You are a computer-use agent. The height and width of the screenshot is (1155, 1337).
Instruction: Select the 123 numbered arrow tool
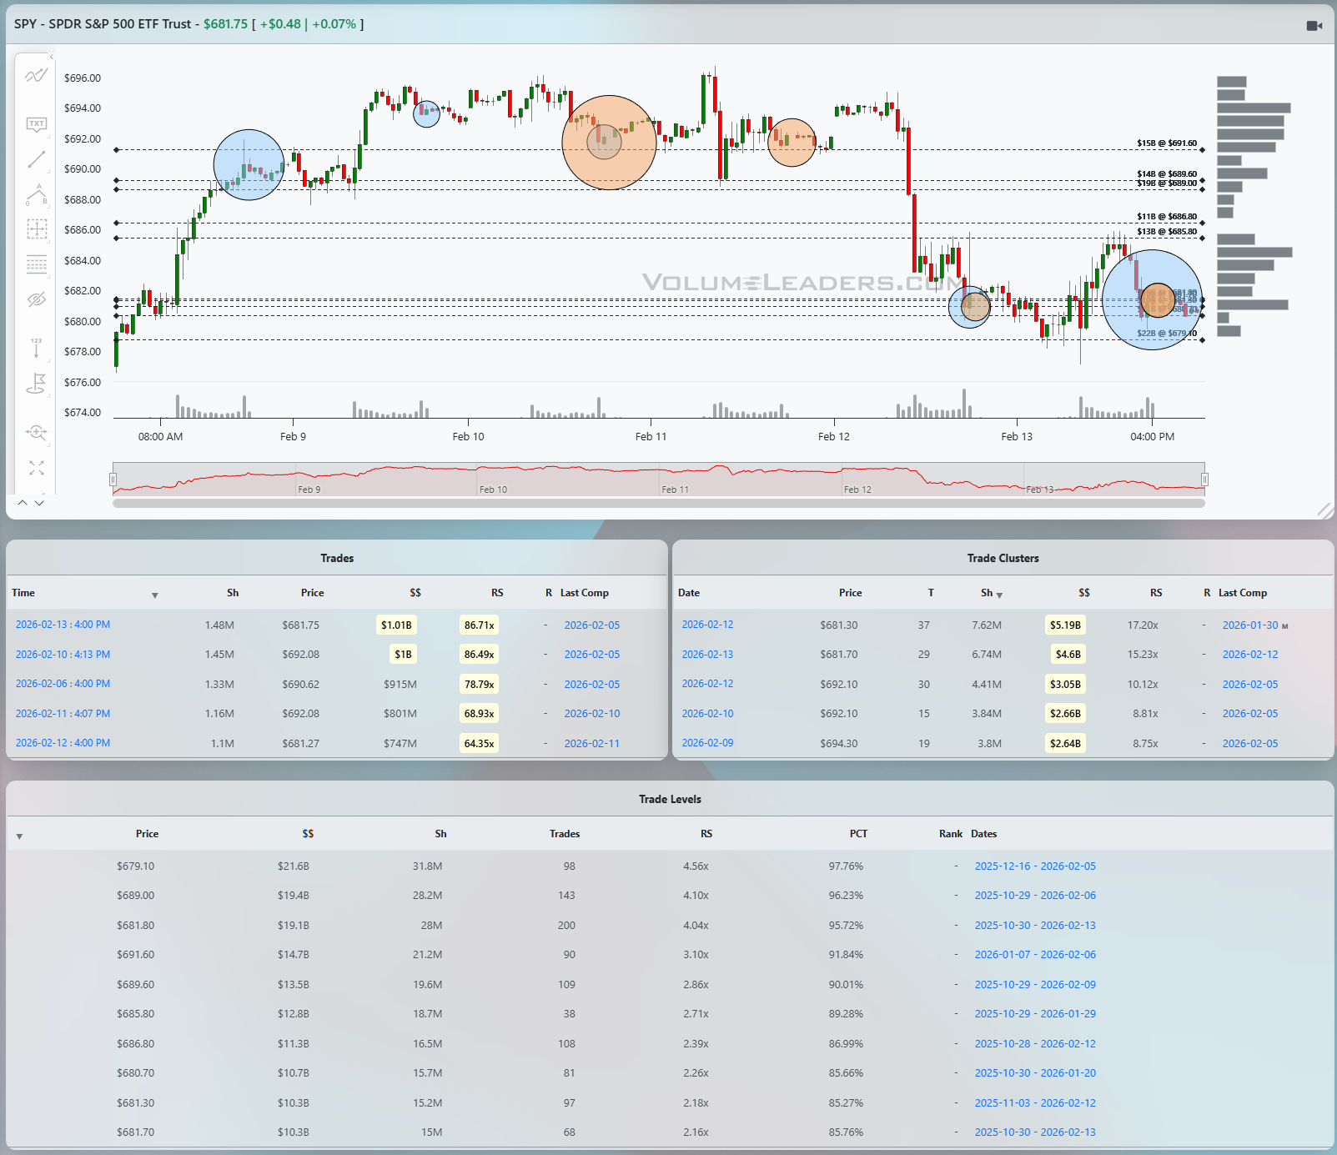(x=36, y=348)
